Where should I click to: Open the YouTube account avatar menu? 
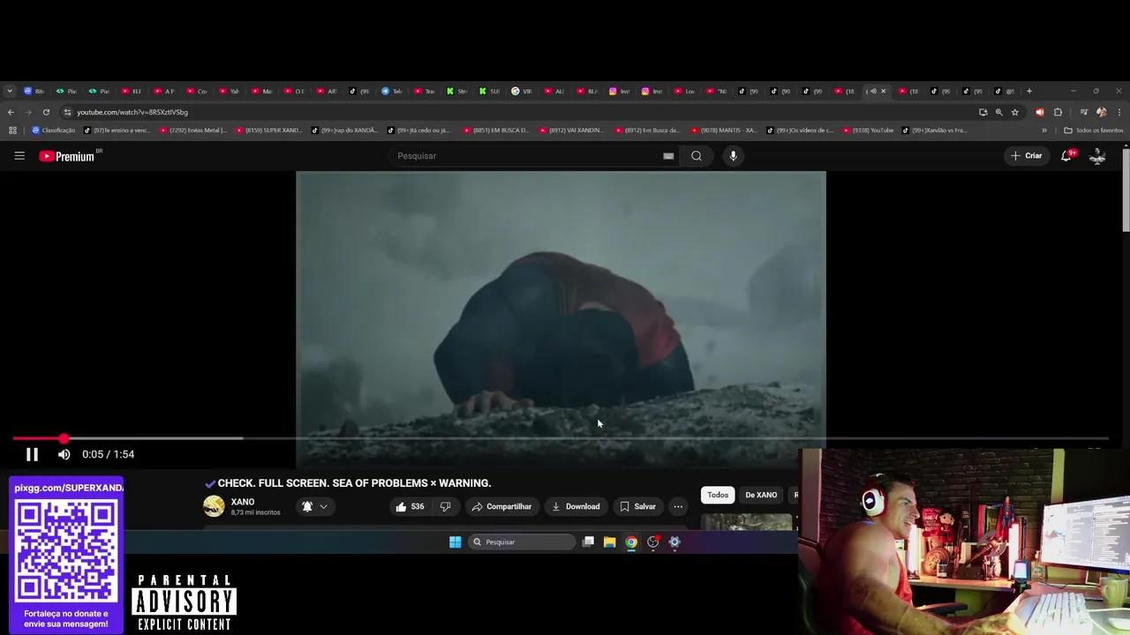coord(1097,156)
